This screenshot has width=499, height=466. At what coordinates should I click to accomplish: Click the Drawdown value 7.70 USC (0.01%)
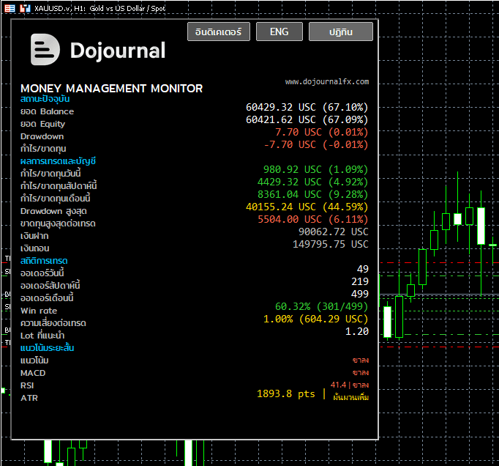click(321, 132)
